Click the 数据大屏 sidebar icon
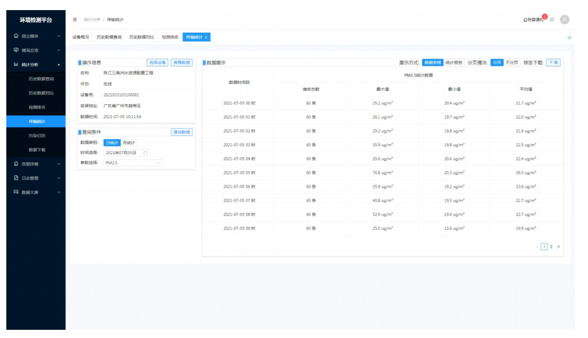This screenshot has height=338, width=588. coord(16,192)
